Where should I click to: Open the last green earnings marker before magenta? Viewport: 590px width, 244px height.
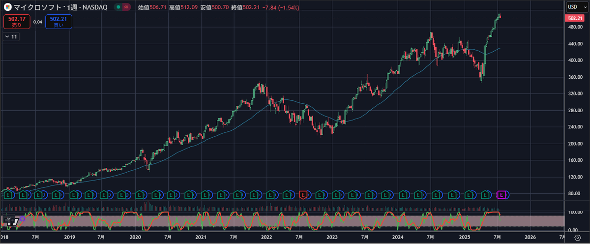click(485, 195)
